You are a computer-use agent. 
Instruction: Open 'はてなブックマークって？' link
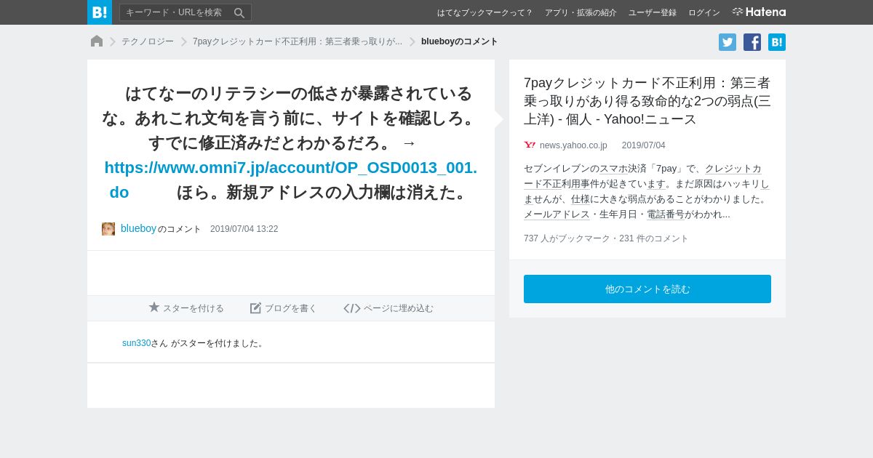click(x=485, y=12)
